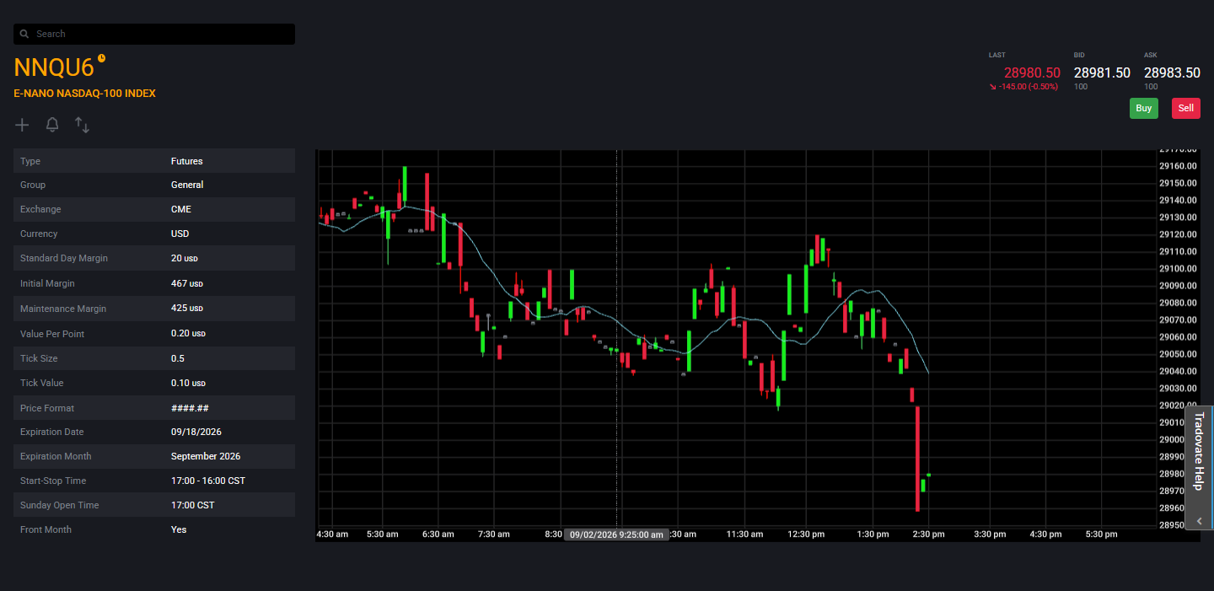This screenshot has height=591, width=1214.
Task: Click the Maintenance Margin value 425 USD
Action: 186,309
